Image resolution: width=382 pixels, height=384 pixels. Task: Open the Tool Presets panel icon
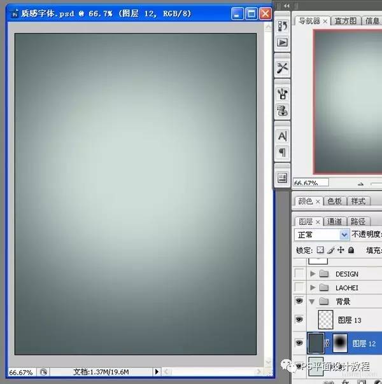coord(282,68)
